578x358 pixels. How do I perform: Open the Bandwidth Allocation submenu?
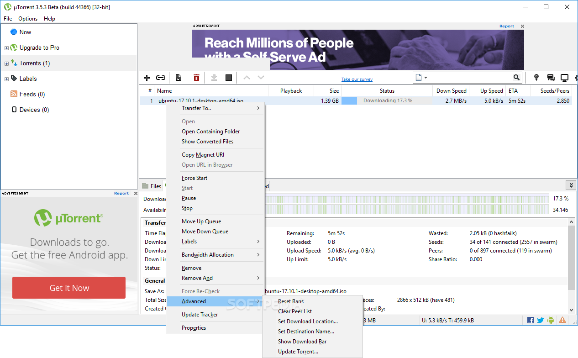tap(215, 255)
